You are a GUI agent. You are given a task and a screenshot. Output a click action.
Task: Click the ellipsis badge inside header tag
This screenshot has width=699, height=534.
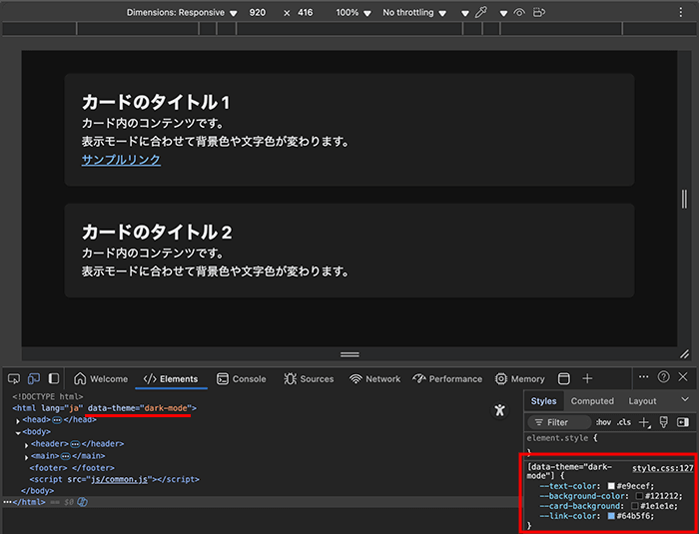[75, 444]
